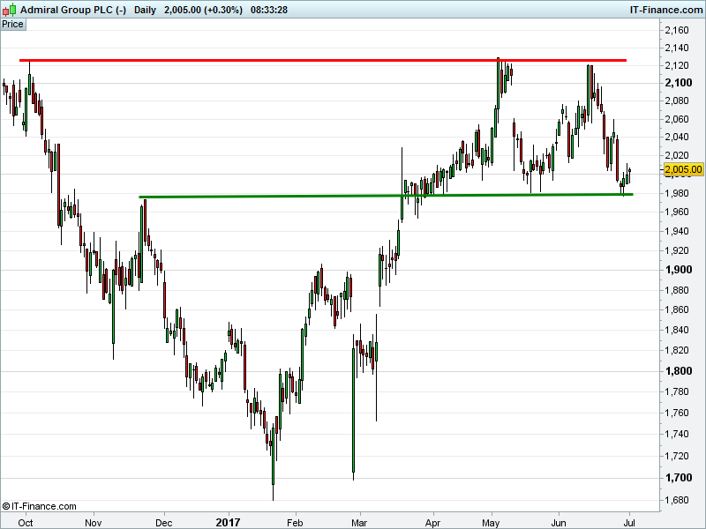The height and width of the screenshot is (529, 706).
Task: Click the 1,680 price axis label
Action: (677, 500)
